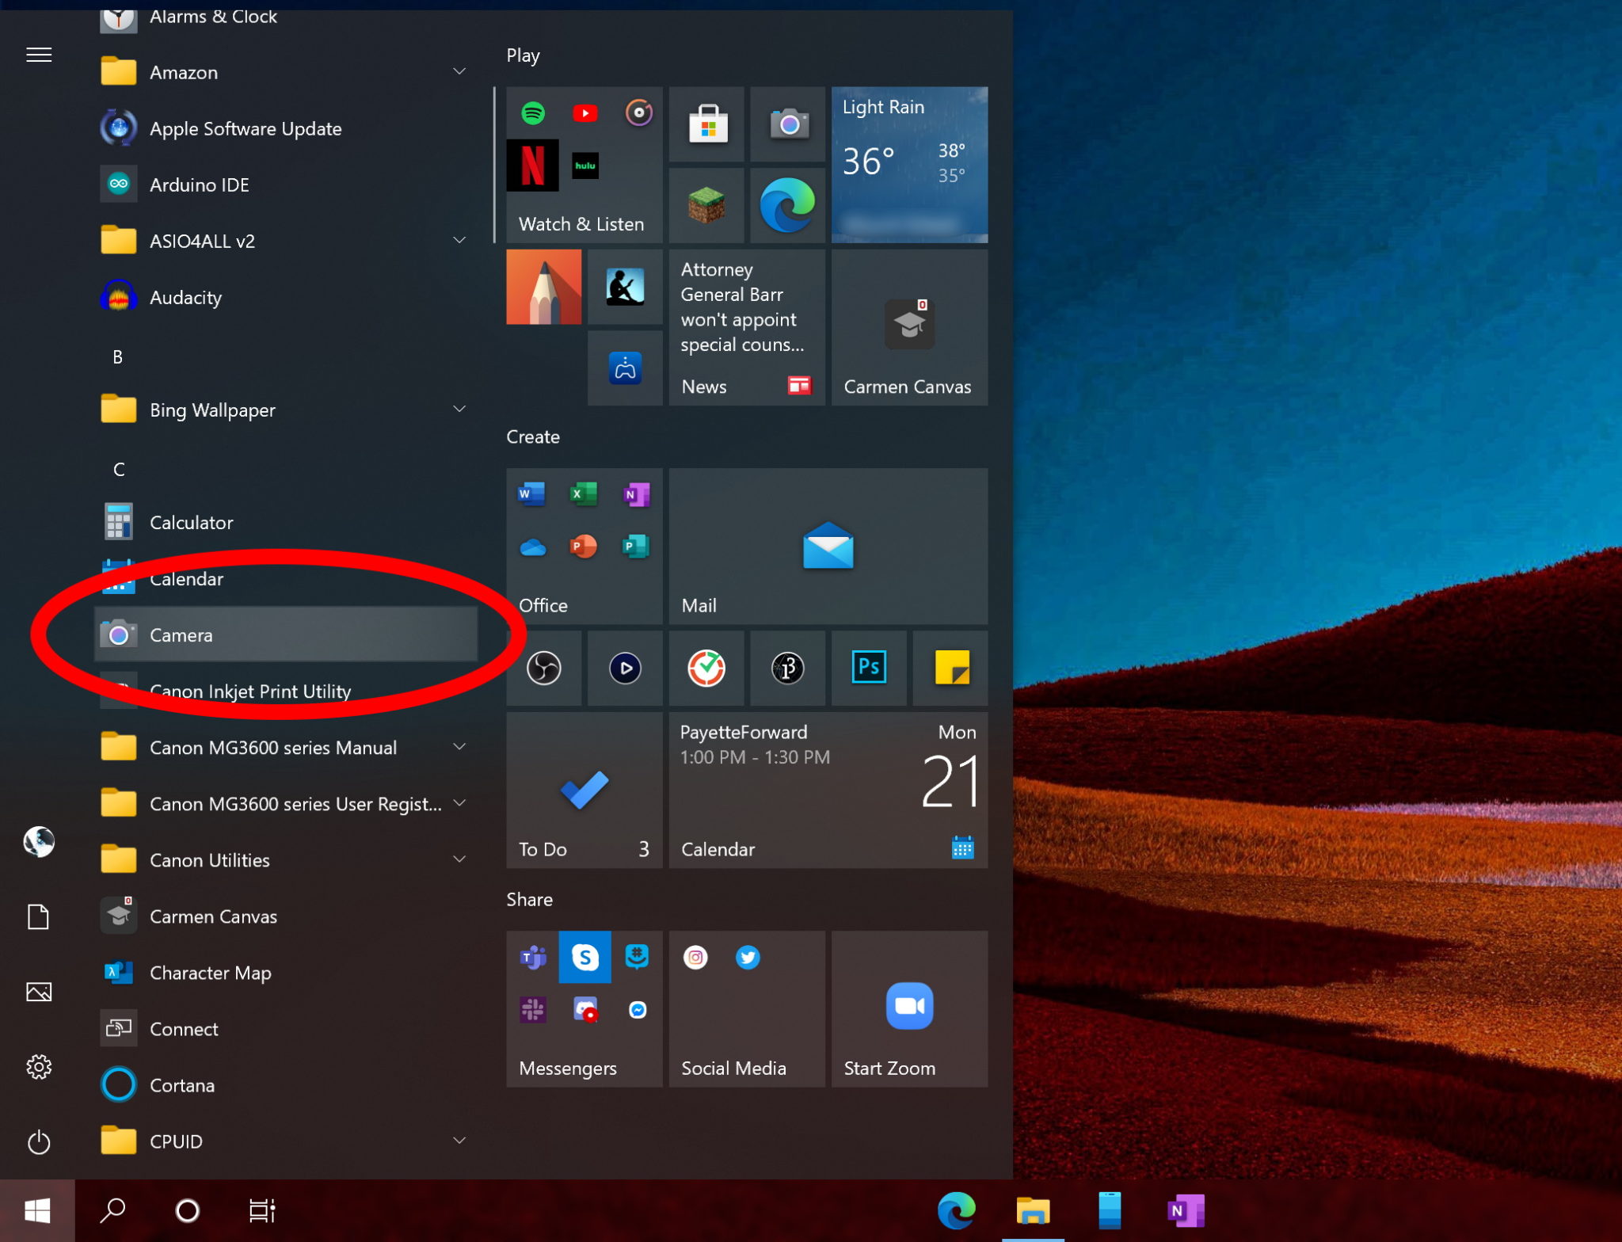
Task: Click the Power button
Action: 39,1143
